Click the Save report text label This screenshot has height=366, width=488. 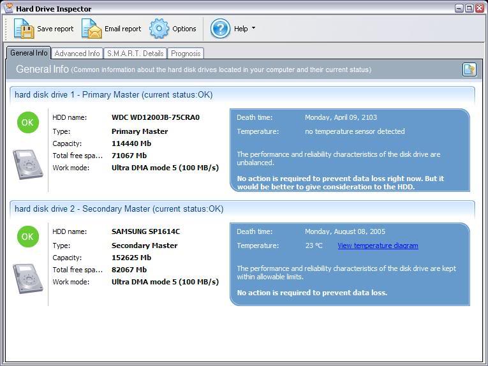55,29
